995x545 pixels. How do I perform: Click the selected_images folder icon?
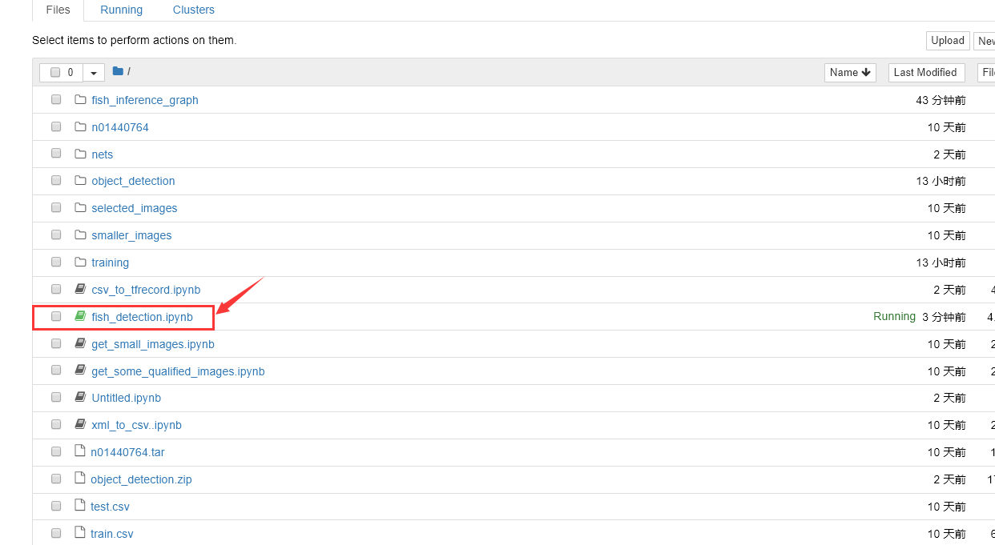coord(80,208)
